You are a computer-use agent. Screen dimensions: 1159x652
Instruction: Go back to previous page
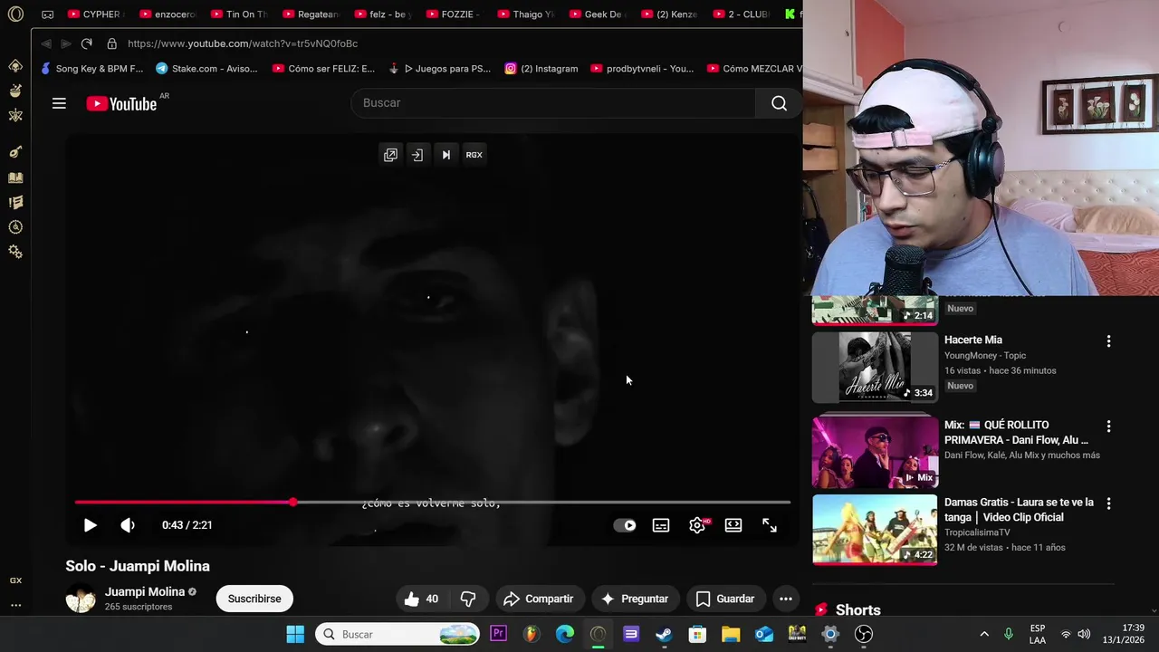(x=46, y=43)
